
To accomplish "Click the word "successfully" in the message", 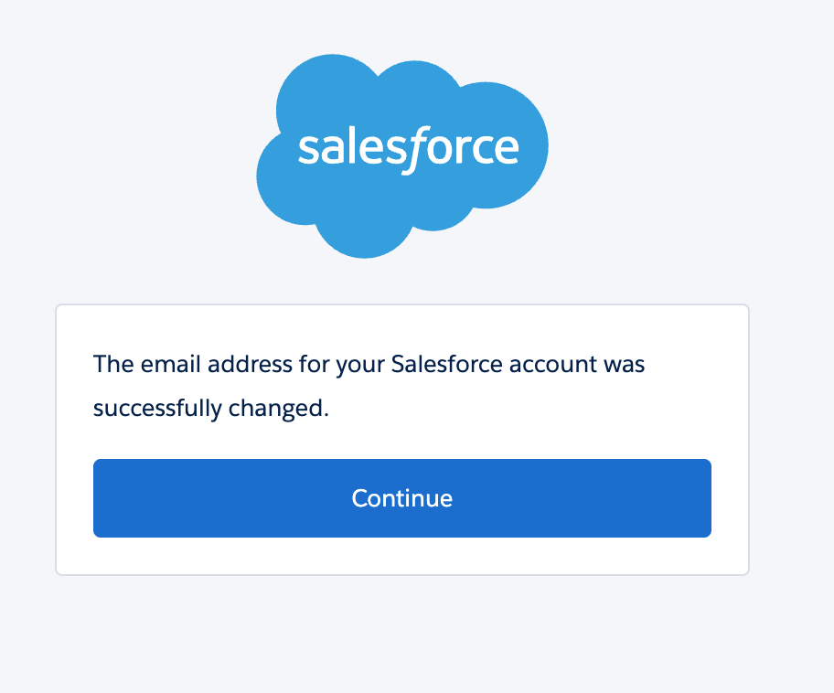I will tap(157, 409).
